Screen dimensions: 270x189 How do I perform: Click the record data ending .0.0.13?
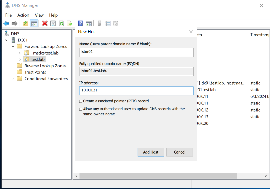point(203,117)
